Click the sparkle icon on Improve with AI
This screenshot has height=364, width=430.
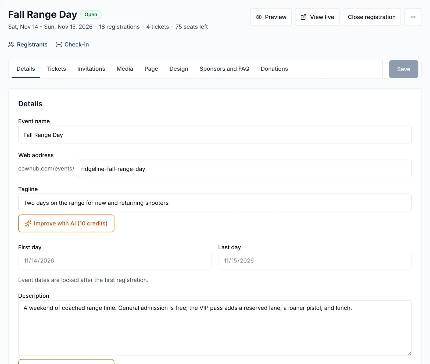coord(28,224)
